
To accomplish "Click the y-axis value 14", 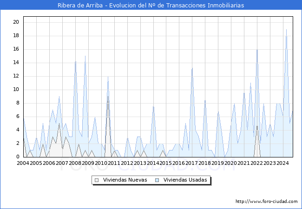I will tap(16, 63).
